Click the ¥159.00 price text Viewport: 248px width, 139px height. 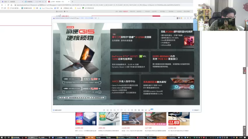click(x=172, y=128)
